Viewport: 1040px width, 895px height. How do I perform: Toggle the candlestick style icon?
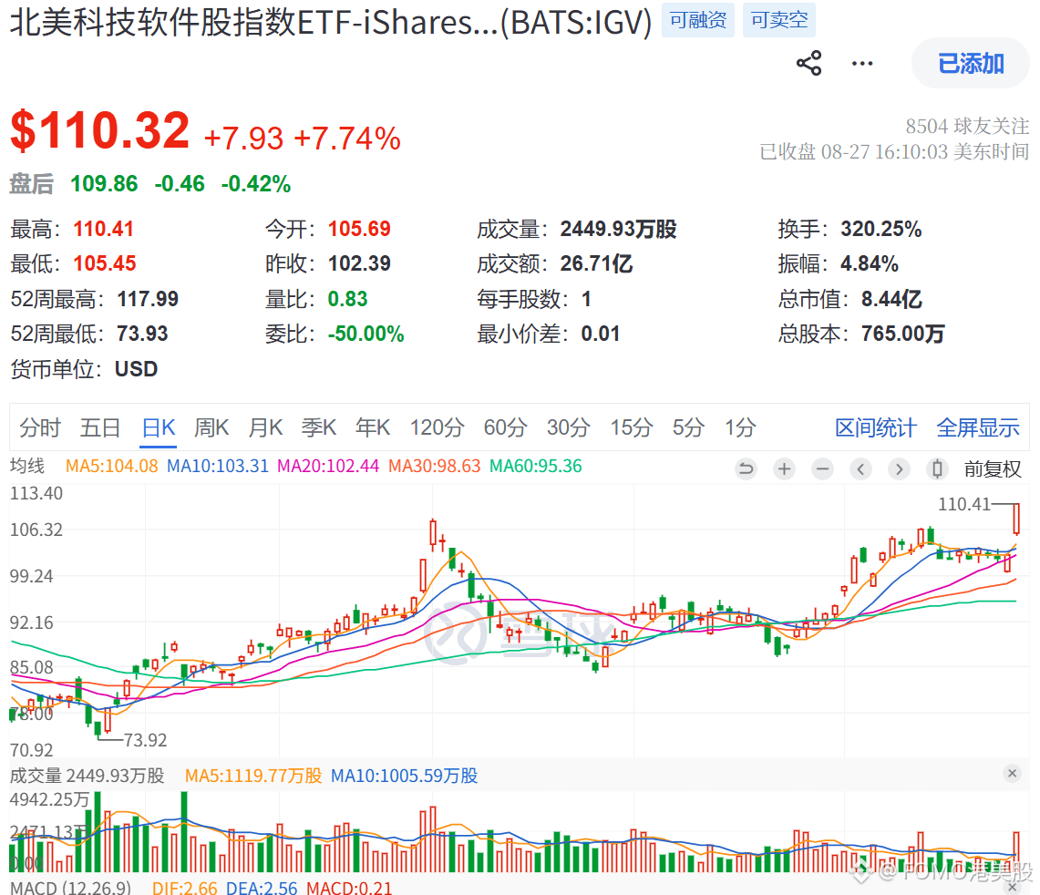coord(936,469)
